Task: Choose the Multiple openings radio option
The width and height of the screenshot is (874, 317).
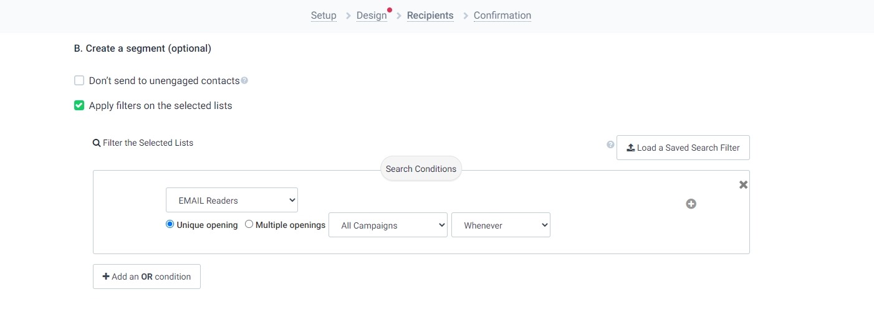Action: point(249,224)
